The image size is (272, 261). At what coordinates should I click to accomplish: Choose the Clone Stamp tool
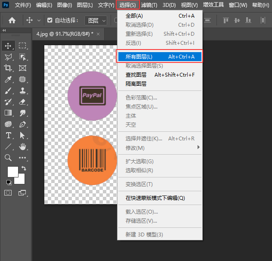(x=22, y=90)
